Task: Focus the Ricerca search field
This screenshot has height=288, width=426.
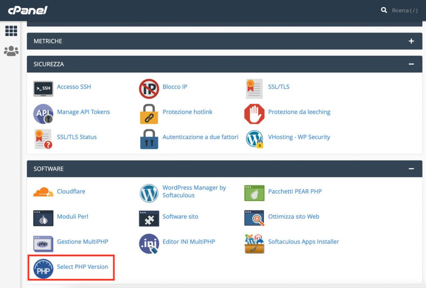Action: click(404, 10)
